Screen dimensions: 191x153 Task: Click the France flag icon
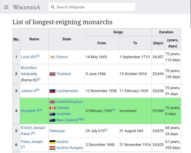[x=52, y=57]
